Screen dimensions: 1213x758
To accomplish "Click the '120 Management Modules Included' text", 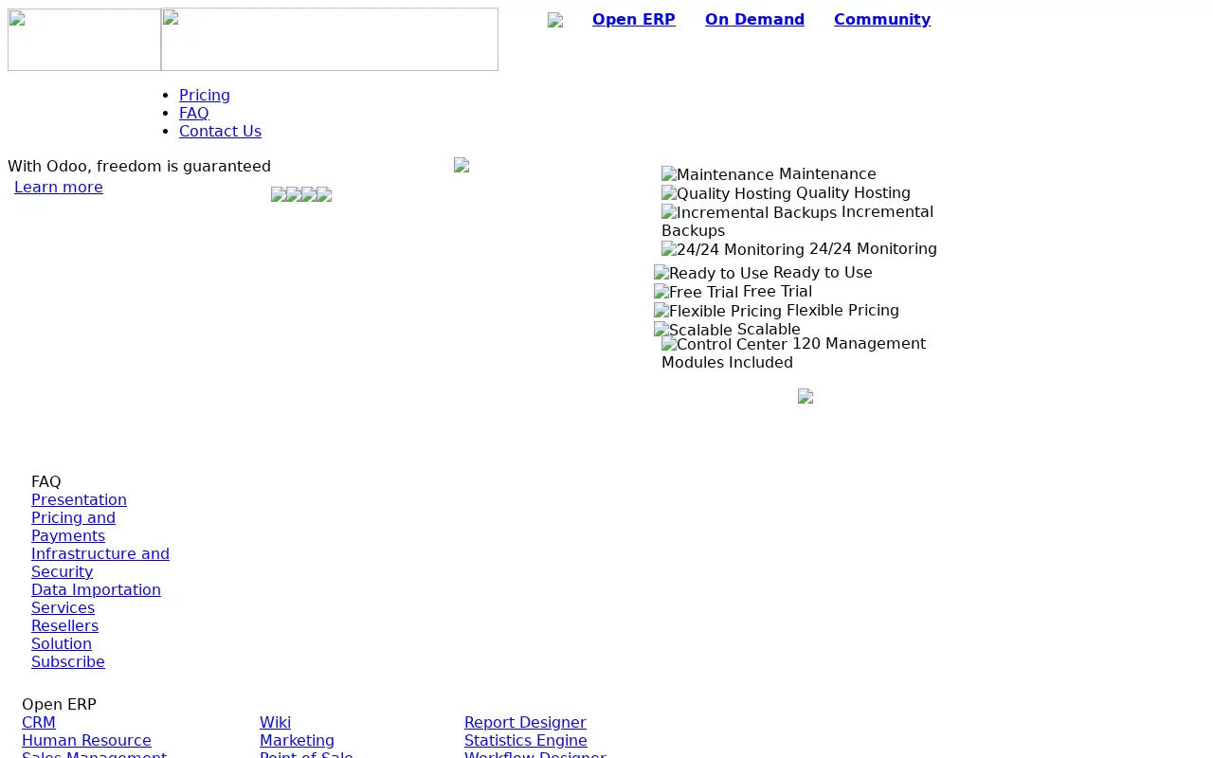I will point(793,352).
